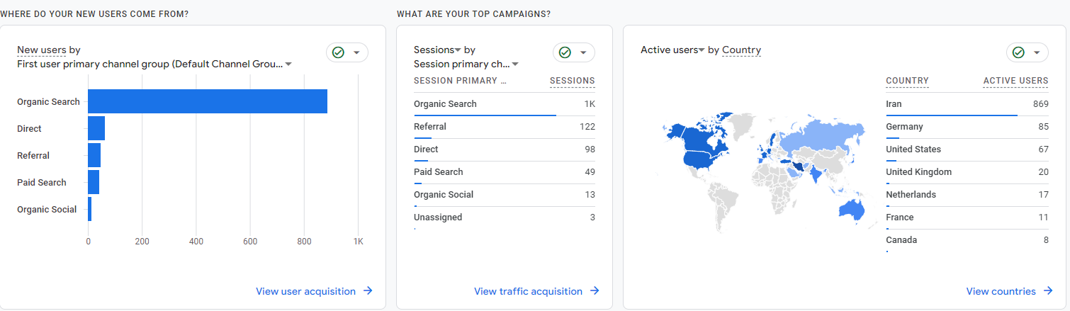Select Netherlands in country table

[967, 195]
